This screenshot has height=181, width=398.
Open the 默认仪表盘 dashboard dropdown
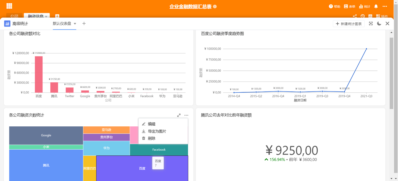[75, 24]
